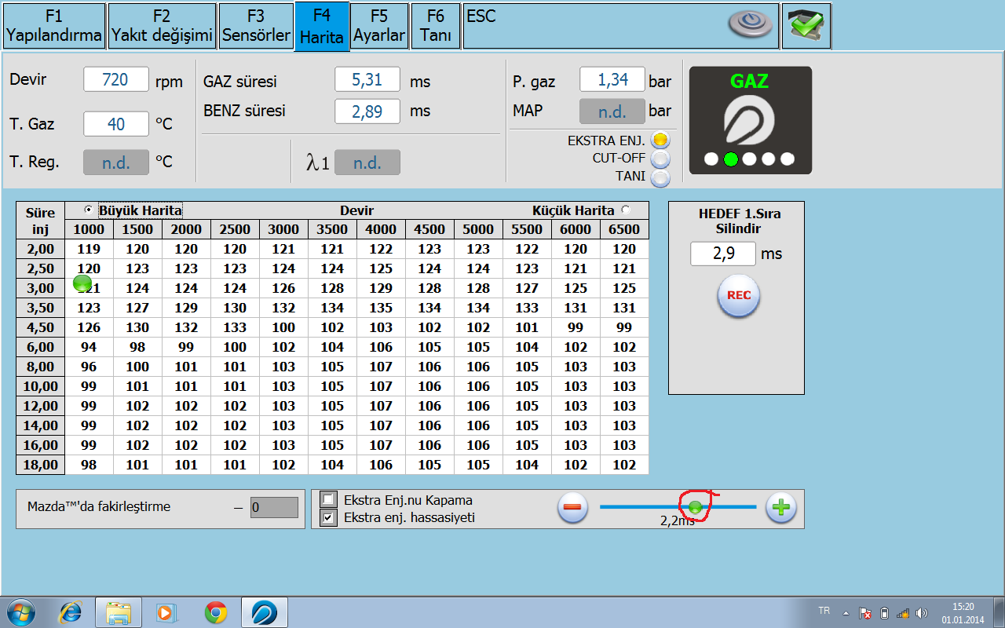Click the 2,00 injection time row header
Image resolution: width=1005 pixels, height=628 pixels.
click(41, 249)
